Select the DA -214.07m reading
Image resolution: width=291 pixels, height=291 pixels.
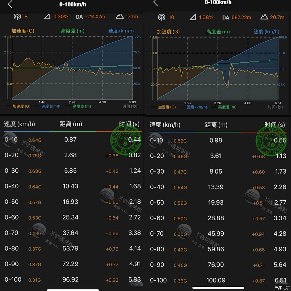[x=90, y=17]
